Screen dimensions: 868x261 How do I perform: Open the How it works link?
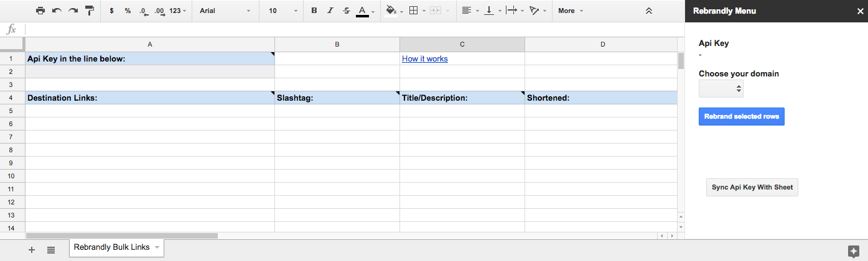[425, 59]
